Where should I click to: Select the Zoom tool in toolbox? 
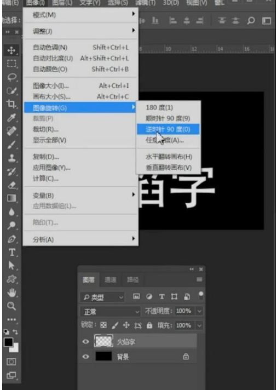pyautogui.click(x=11, y=306)
